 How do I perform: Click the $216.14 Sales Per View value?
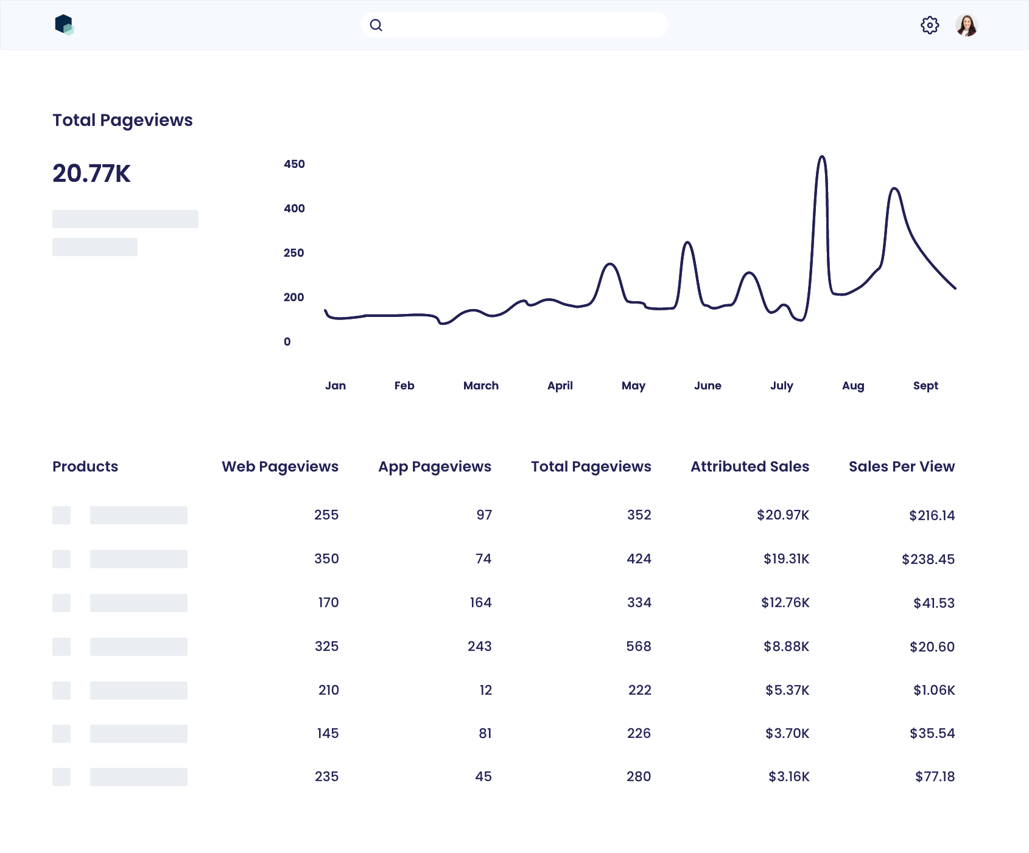coord(932,515)
